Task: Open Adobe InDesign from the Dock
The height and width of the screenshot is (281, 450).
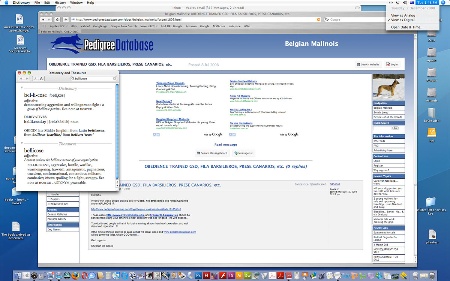Action: [231, 276]
